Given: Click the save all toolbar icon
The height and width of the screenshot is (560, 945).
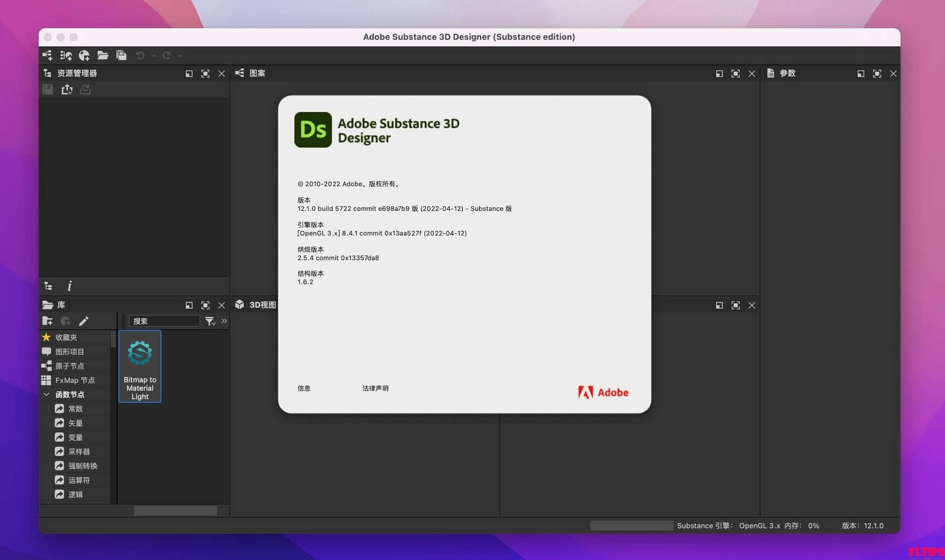Looking at the screenshot, I should pos(121,55).
